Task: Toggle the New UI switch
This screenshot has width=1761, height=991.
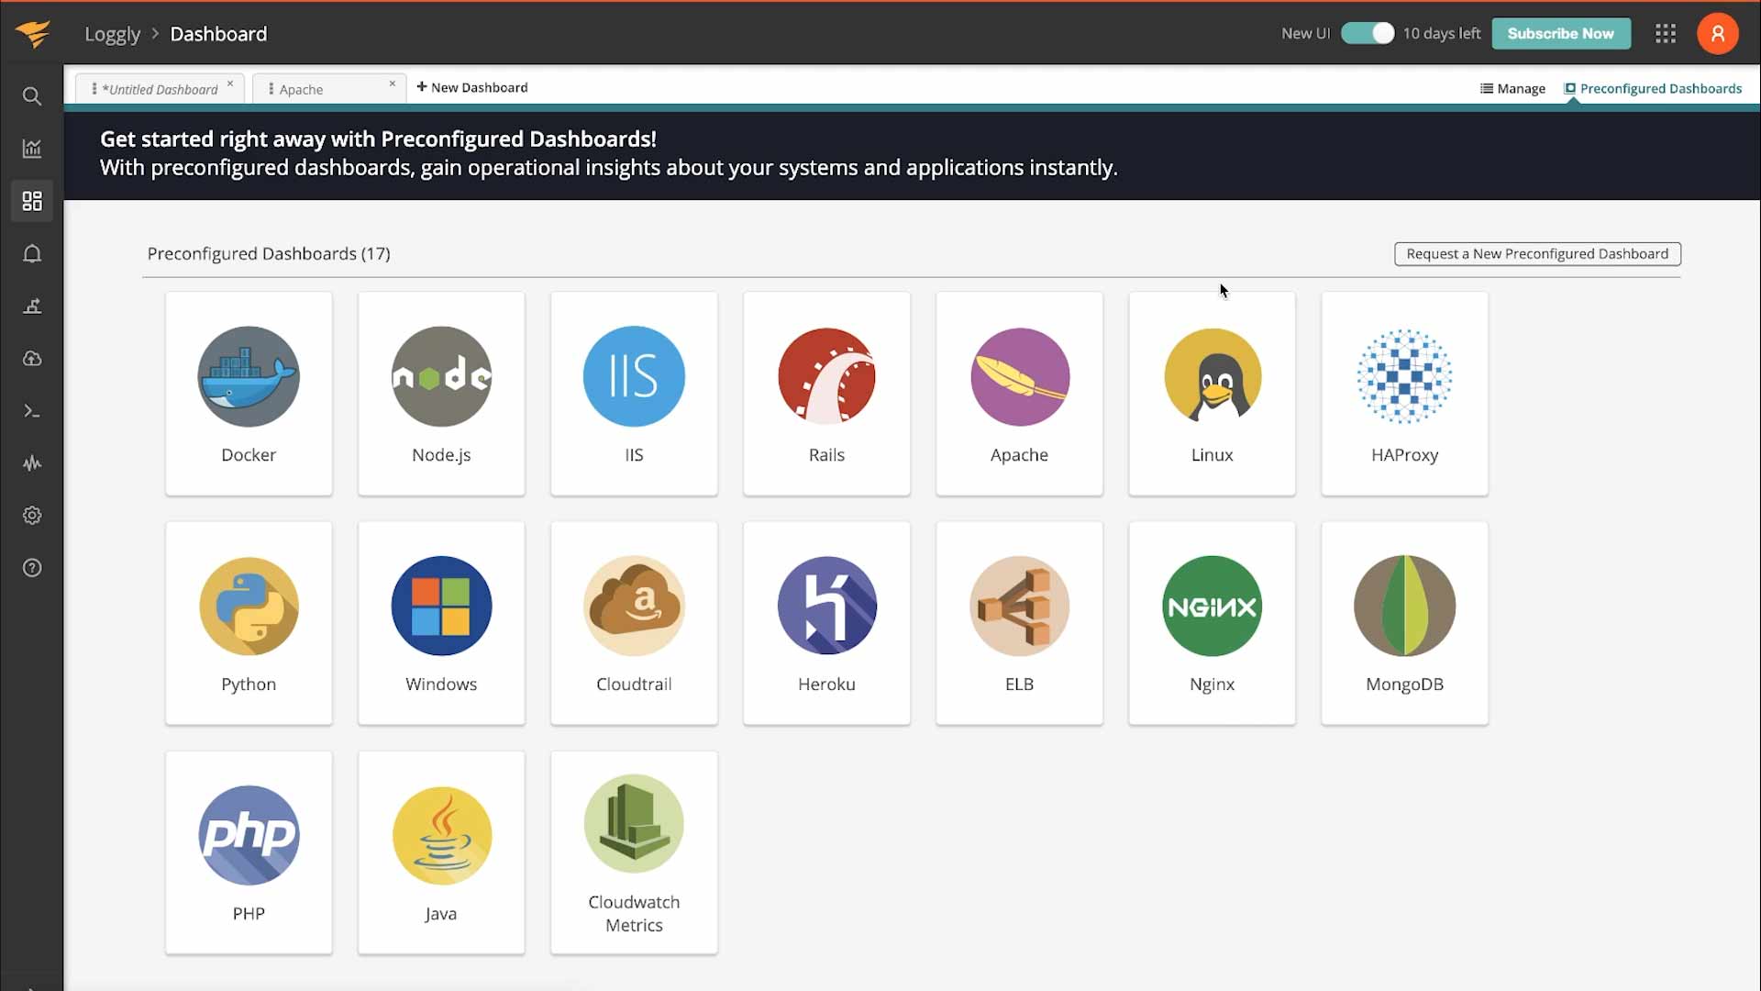Action: 1367,34
